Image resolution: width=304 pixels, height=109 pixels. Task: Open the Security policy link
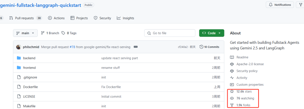tap(247, 71)
